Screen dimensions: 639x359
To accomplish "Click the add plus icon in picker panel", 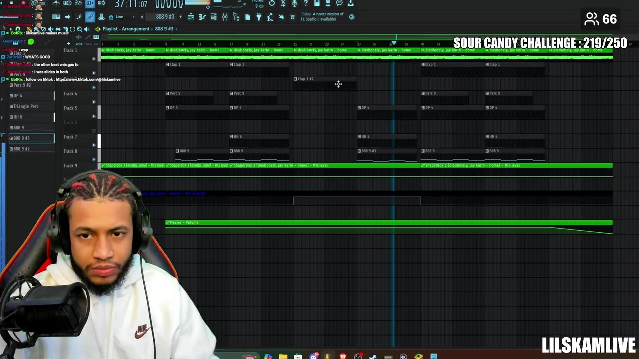I will tap(68, 43).
